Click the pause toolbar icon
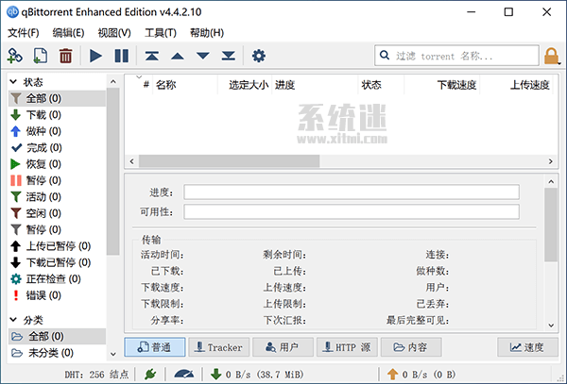 pyautogui.click(x=122, y=56)
